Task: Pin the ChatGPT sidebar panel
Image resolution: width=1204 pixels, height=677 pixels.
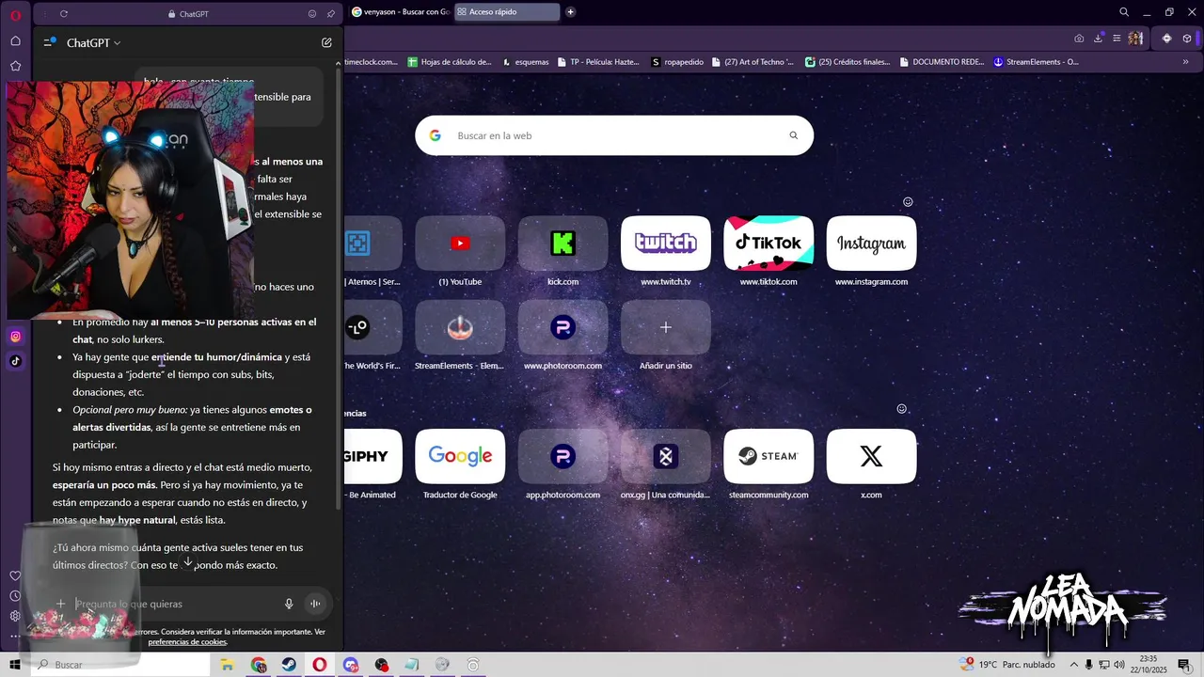Action: (330, 14)
